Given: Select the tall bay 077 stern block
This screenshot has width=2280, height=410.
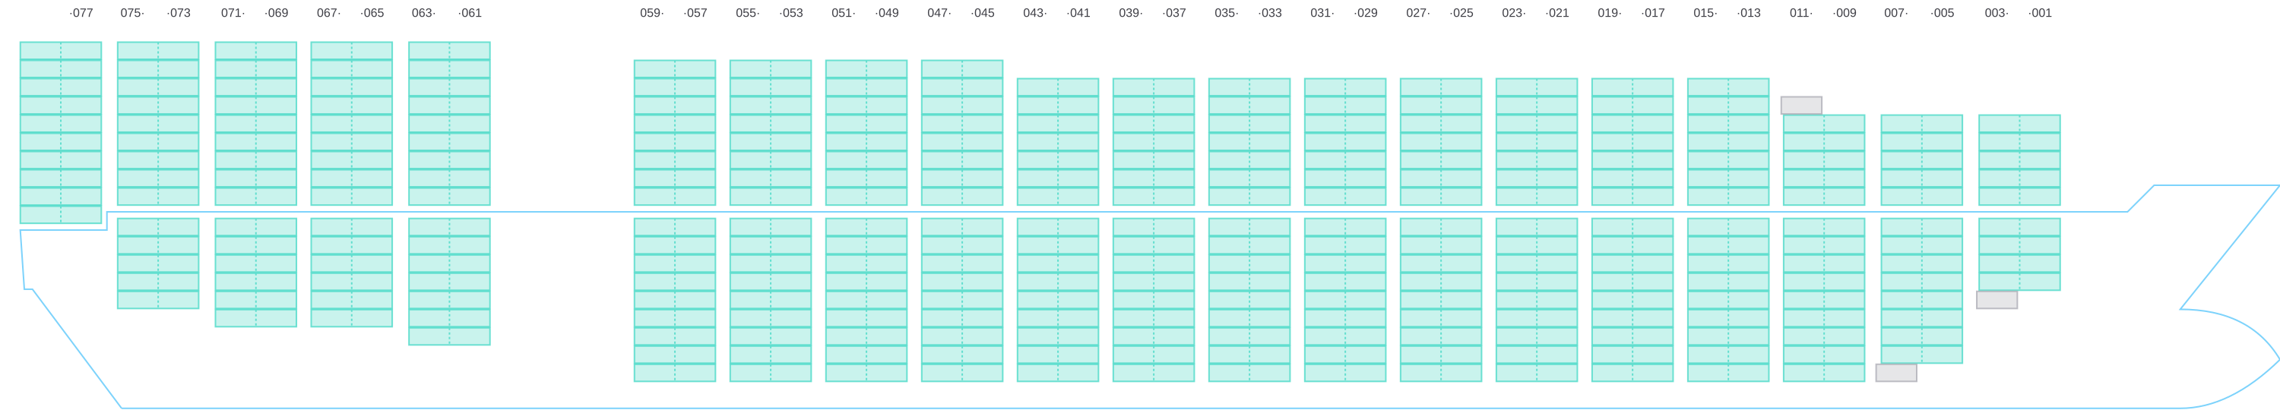Looking at the screenshot, I should (60, 133).
